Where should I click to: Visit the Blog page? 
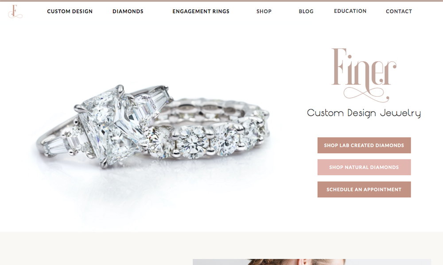[306, 11]
